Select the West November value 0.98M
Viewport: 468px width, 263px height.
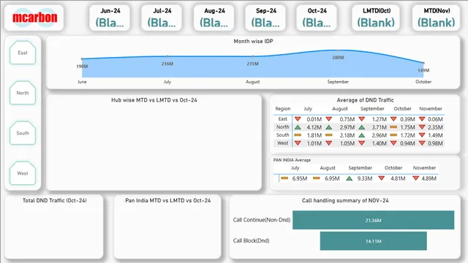click(435, 143)
